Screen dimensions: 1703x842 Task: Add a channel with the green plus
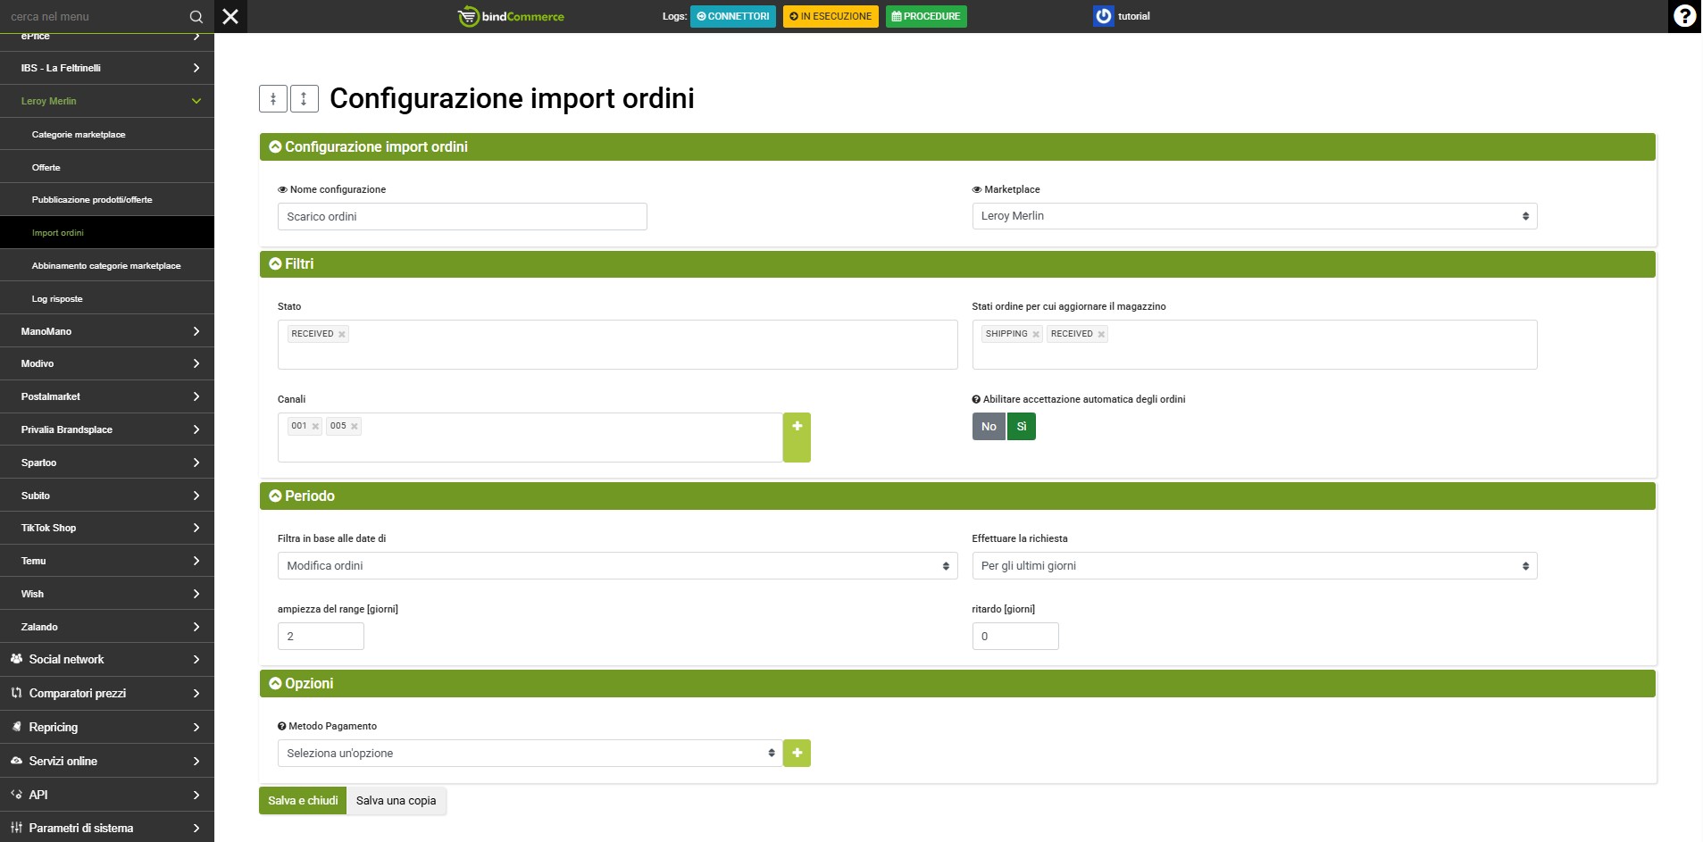797,437
